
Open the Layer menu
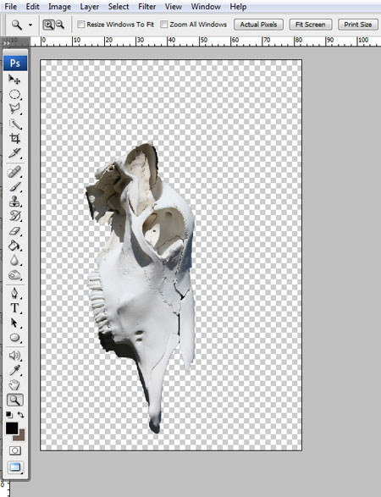pos(90,6)
